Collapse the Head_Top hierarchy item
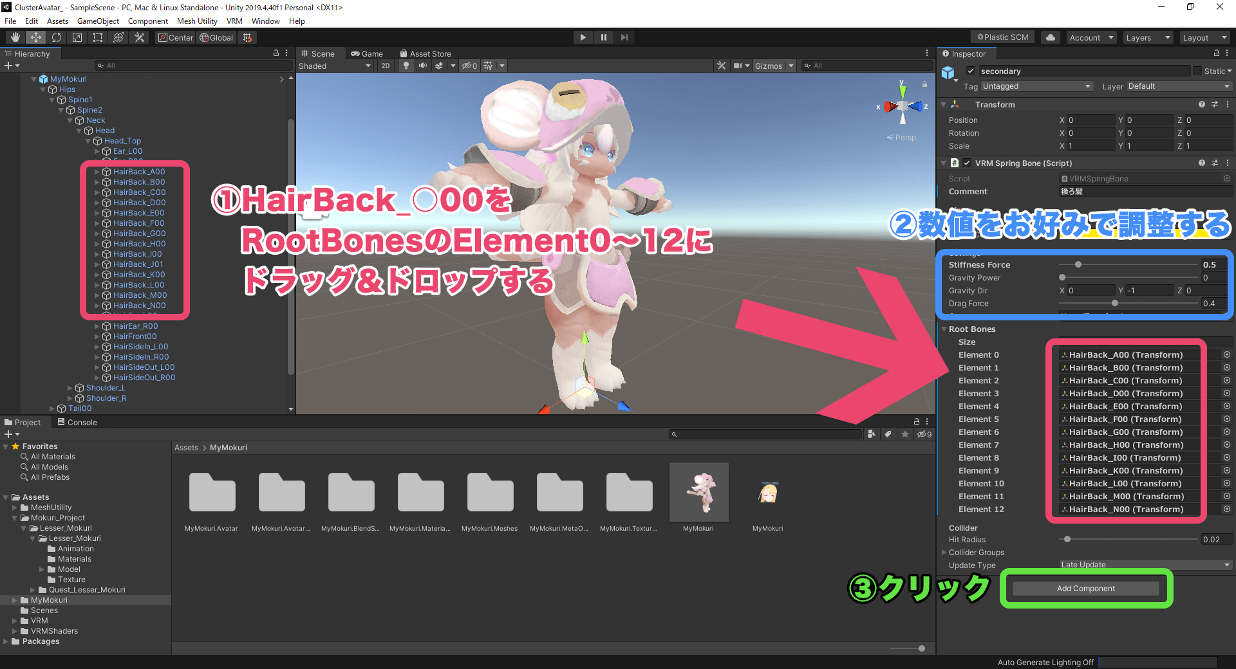 (x=87, y=140)
